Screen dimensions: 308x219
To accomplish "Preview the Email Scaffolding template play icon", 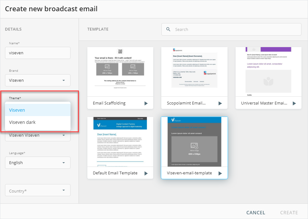I will point(146,103).
